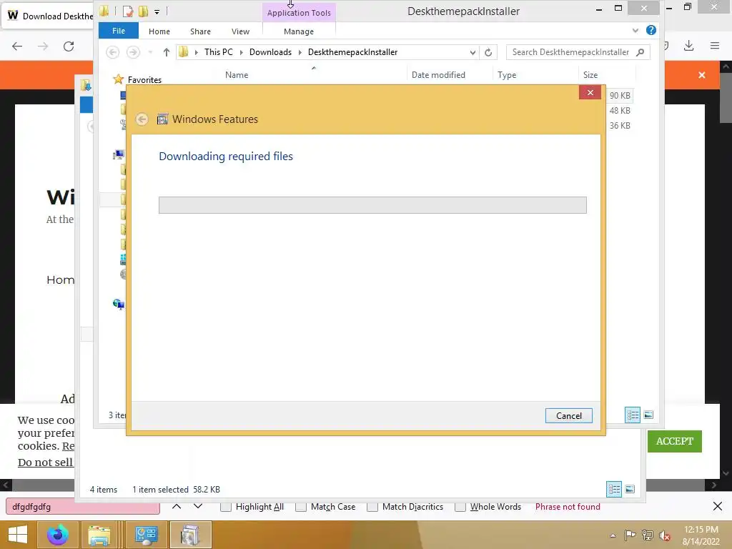Find next match arrow
The width and height of the screenshot is (732, 549).
[x=198, y=507]
